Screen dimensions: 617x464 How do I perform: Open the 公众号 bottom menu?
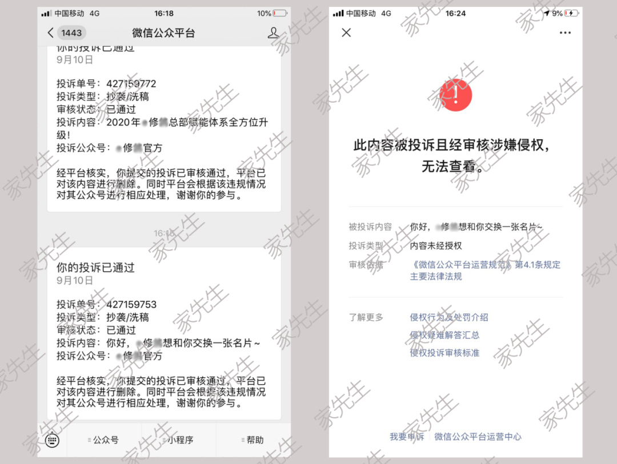103,440
